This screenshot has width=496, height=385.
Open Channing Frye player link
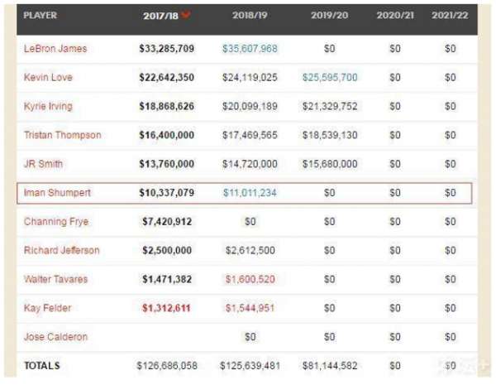[56, 222]
